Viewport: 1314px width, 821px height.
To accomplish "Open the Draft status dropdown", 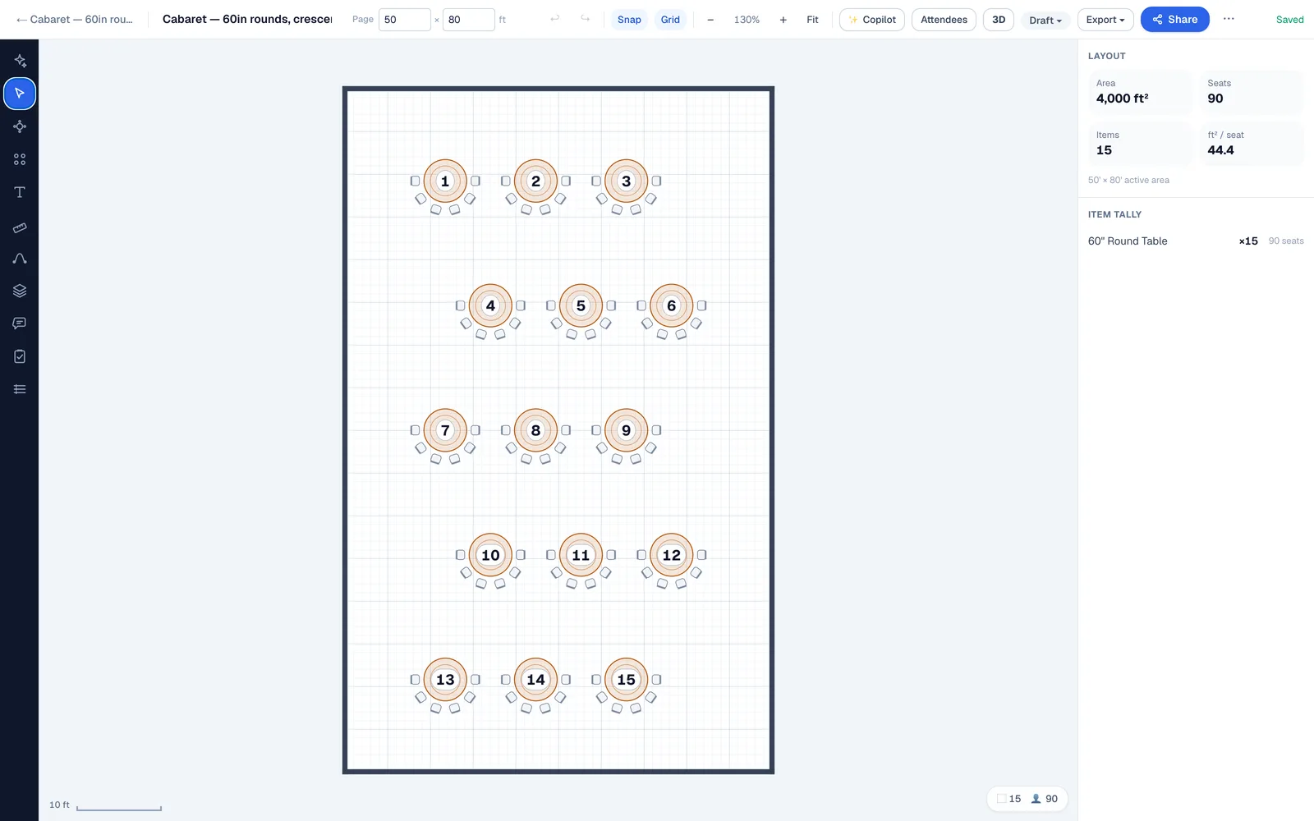I will click(1045, 20).
